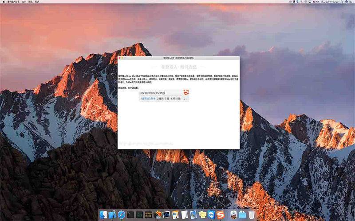
Task: Click the heading 享受输入·畅快表达
Action: (179, 67)
